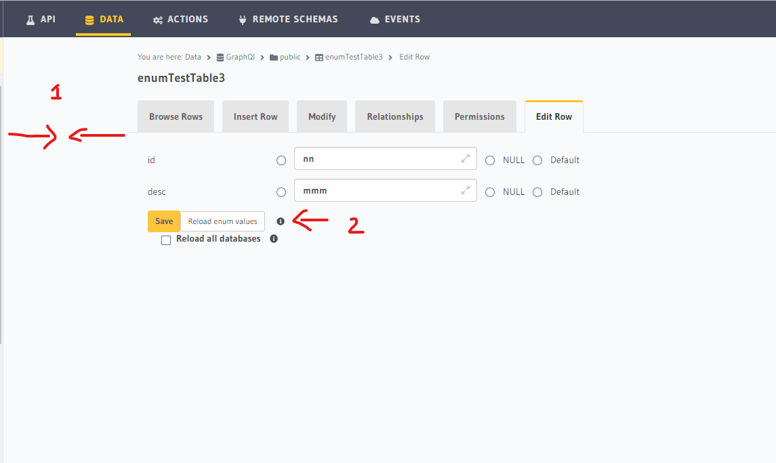Open the ACTIONS tab in the top navigation
Screen dimensions: 776x463
[x=181, y=19]
